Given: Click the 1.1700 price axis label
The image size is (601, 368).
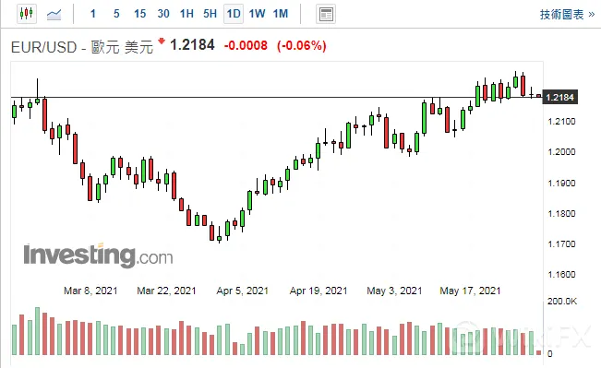Looking at the screenshot, I should [x=561, y=243].
